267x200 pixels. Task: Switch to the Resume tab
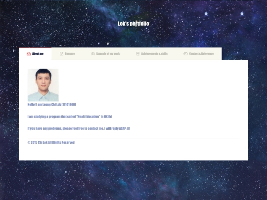pyautogui.click(x=67, y=54)
